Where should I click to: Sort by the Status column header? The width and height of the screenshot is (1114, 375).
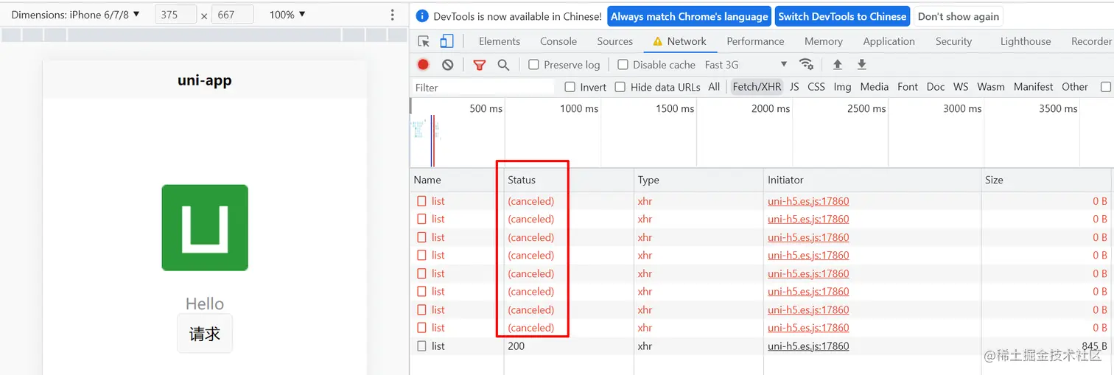569,180
